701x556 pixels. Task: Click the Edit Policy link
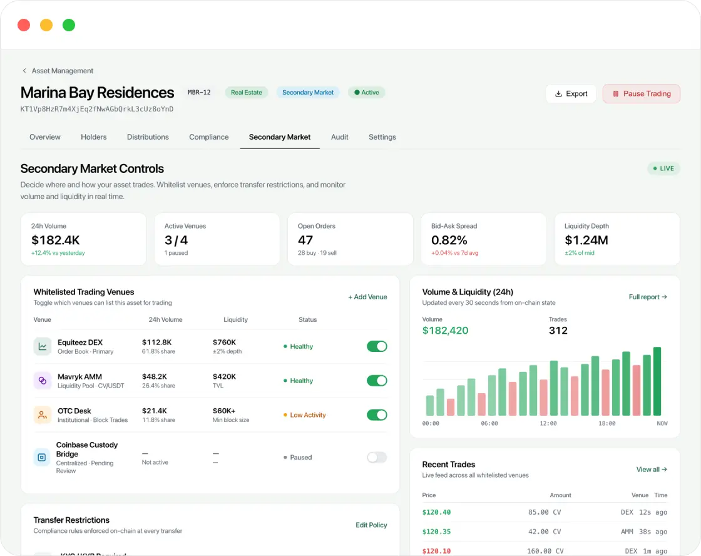coord(371,525)
